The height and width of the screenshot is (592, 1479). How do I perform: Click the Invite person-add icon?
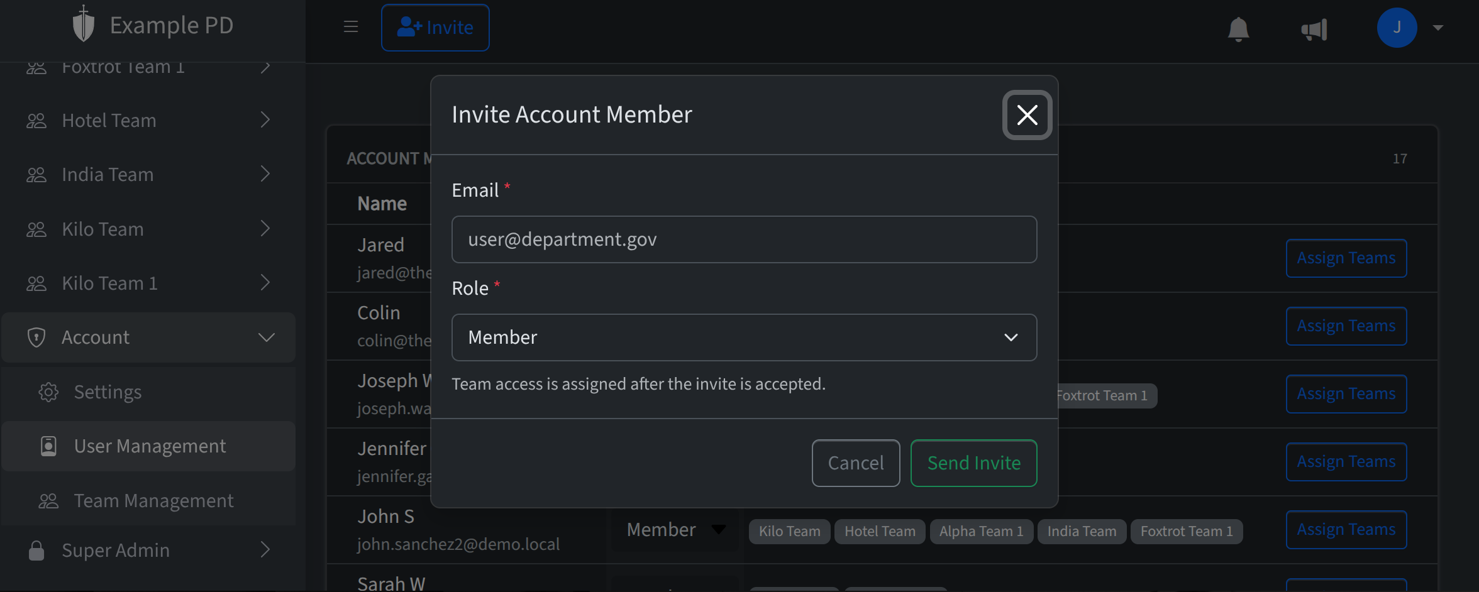pos(409,26)
